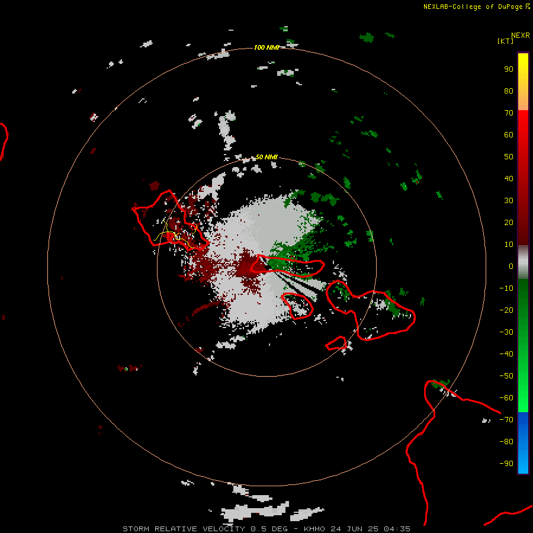Select the "NEXLAB-College of DuPage" header text
This screenshot has height=533, width=533.
point(473,7)
